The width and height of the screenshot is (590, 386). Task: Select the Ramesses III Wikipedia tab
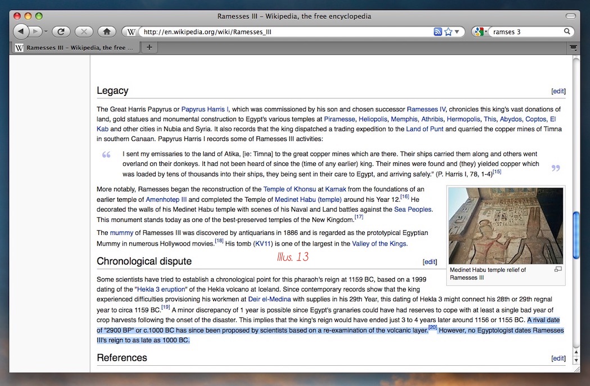coord(77,47)
